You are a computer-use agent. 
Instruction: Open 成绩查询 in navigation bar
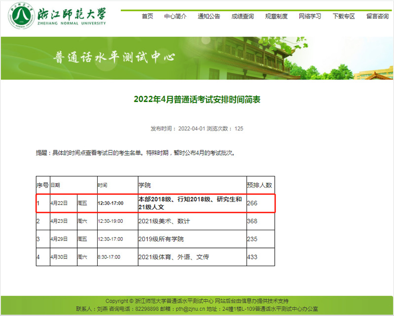tap(243, 16)
